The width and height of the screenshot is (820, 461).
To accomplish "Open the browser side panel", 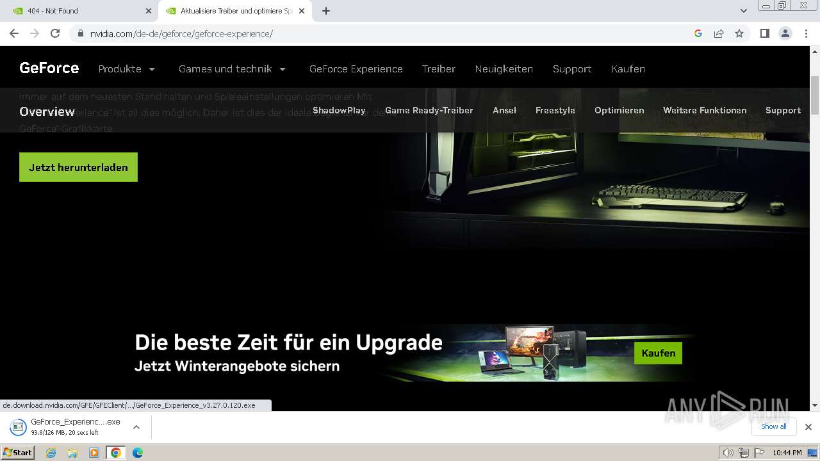I will [x=765, y=33].
